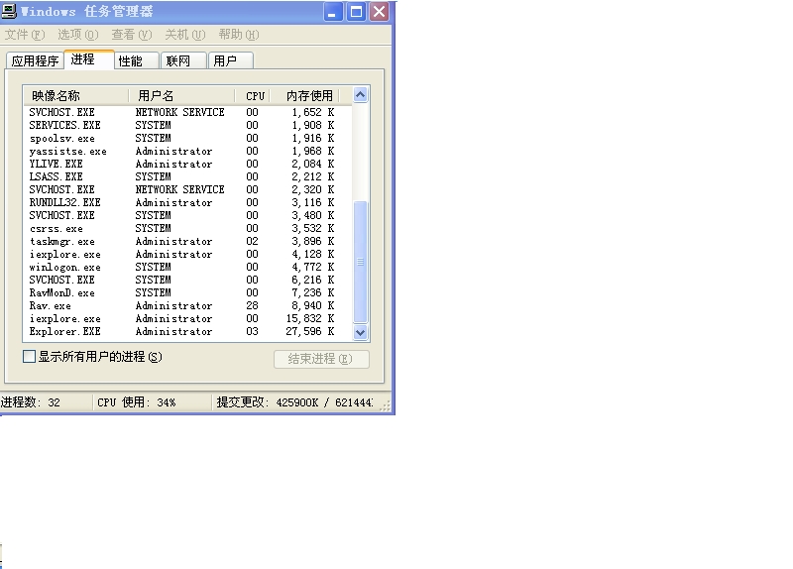Select the 进程 tab
The width and height of the screenshot is (793, 569).
(89, 59)
